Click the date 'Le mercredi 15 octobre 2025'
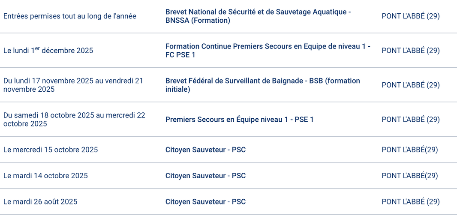Viewport: 457px width, 219px height. (x=51, y=150)
